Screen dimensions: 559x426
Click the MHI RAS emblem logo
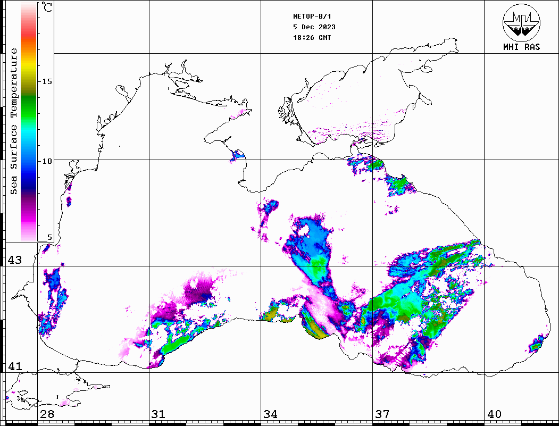pyautogui.click(x=521, y=22)
